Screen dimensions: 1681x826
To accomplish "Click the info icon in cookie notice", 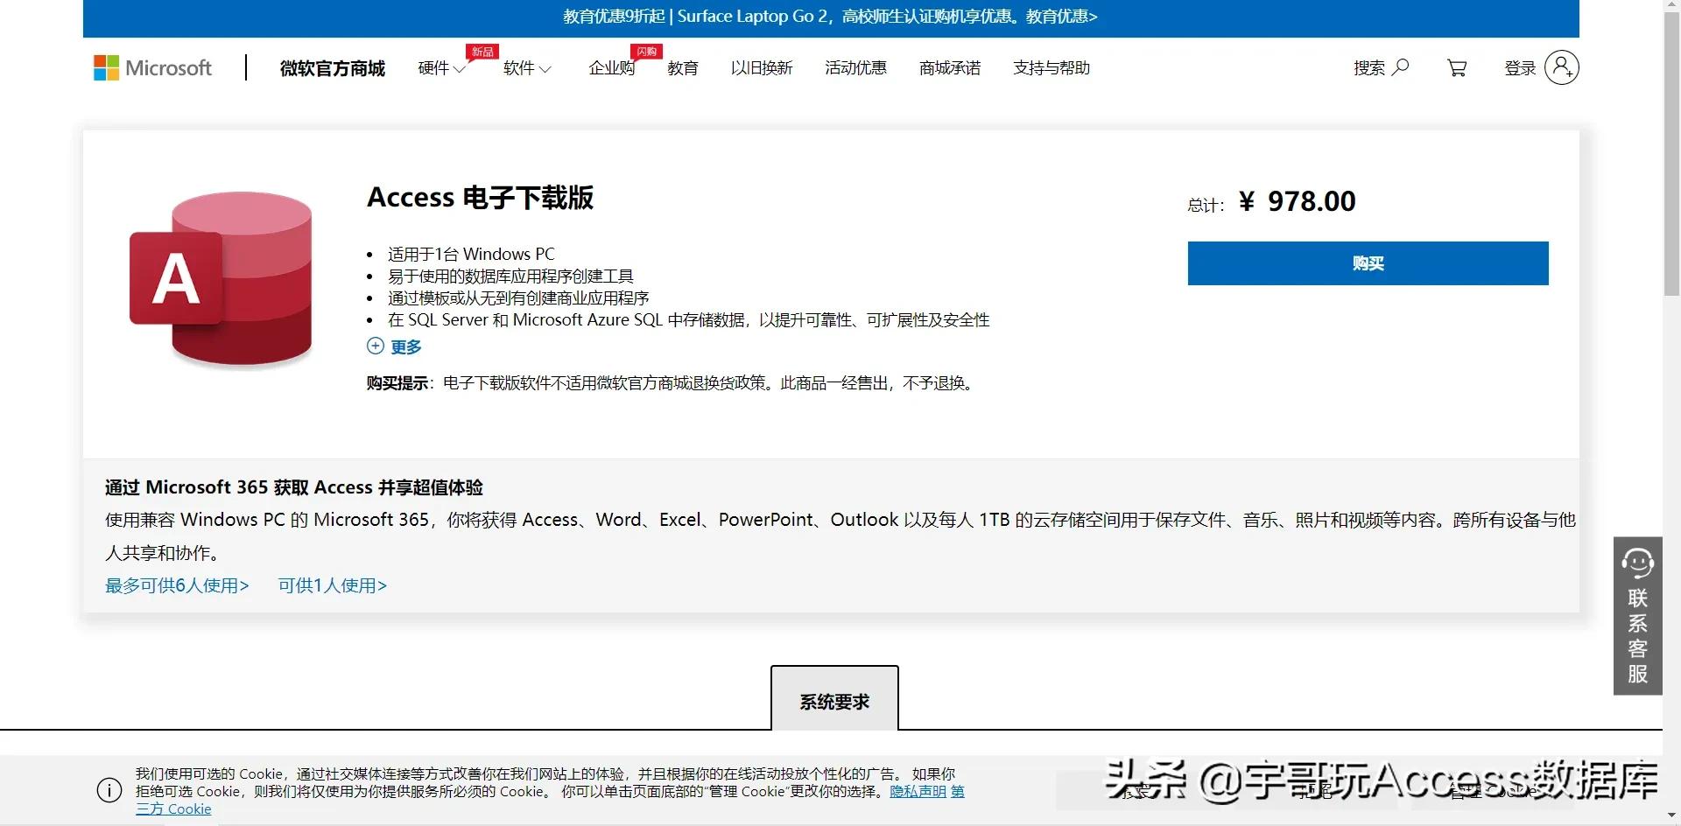I will (109, 790).
